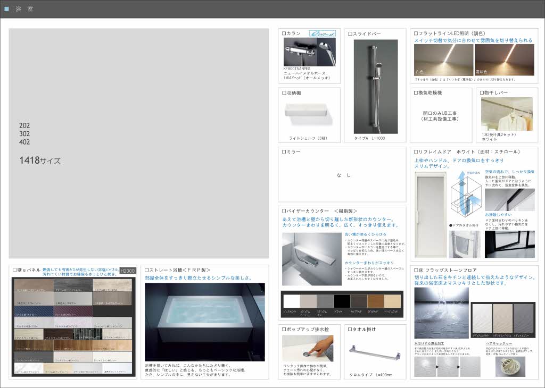Tick the ミラー checkbox
The image size is (545, 388).
click(x=284, y=152)
